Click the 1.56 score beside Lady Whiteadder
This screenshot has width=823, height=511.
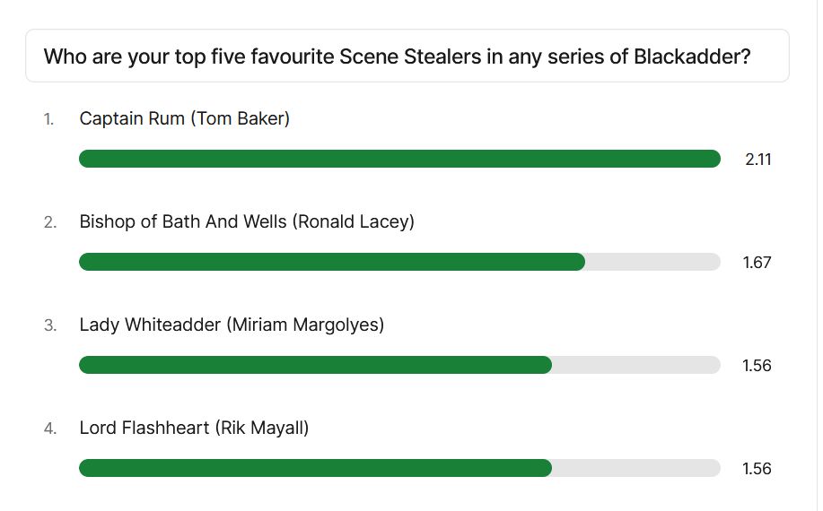tap(757, 365)
